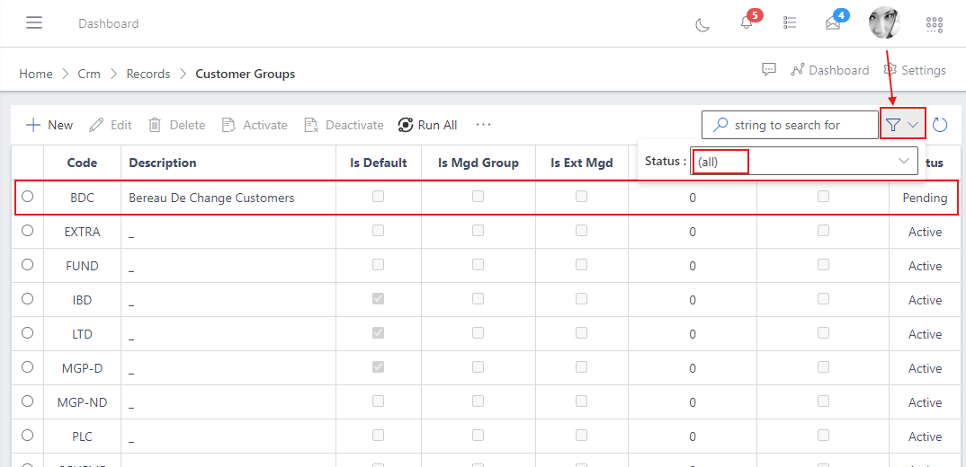Open the apps grid launcher

[935, 24]
